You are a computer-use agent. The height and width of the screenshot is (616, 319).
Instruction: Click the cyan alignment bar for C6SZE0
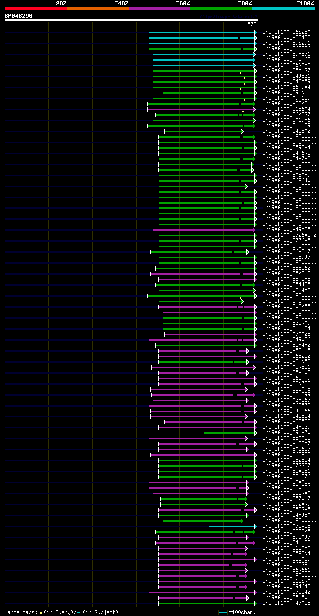pyautogui.click(x=203, y=32)
